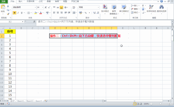The width and height of the screenshot is (174, 107).
Task: Click the Decrease Decimal icon
Action: pyautogui.click(x=98, y=13)
